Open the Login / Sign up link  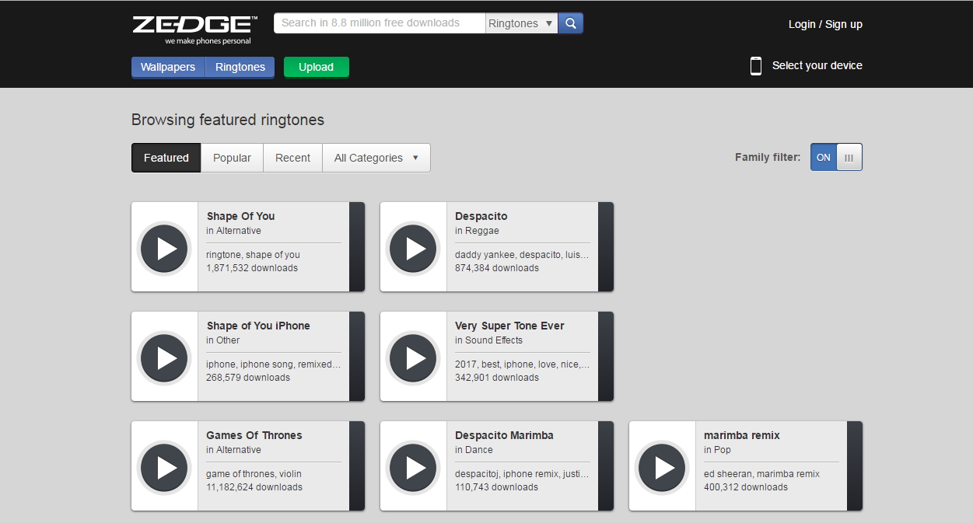(825, 24)
